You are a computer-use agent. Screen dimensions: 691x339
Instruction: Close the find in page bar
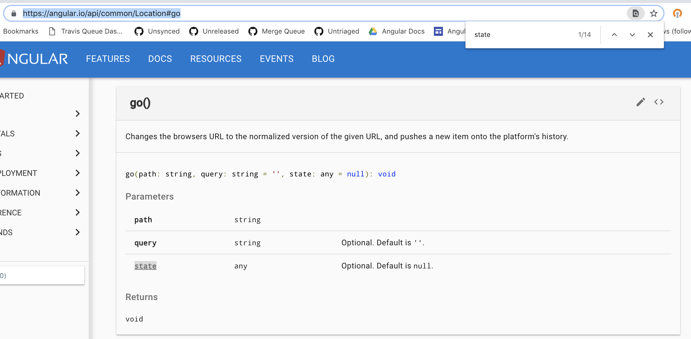[650, 34]
